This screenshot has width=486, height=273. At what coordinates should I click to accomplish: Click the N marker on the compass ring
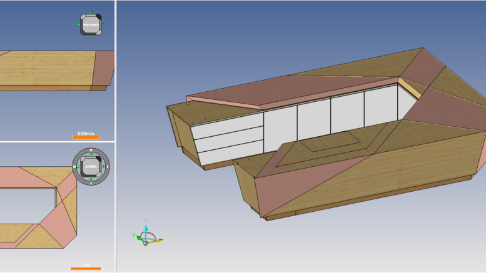click(91, 150)
